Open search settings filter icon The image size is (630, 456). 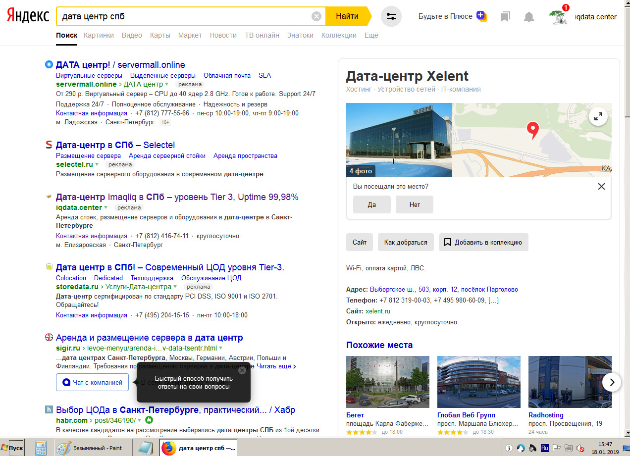pyautogui.click(x=391, y=16)
